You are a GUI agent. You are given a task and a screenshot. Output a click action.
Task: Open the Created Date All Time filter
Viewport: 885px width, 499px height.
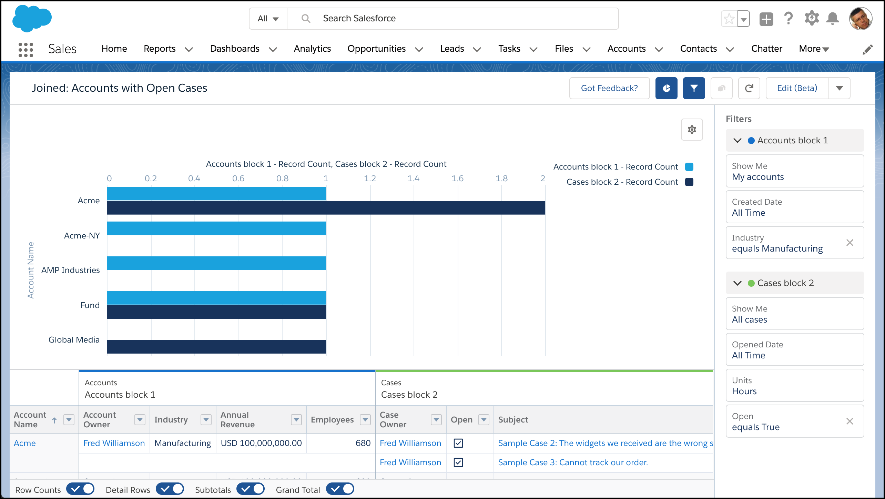coord(795,207)
